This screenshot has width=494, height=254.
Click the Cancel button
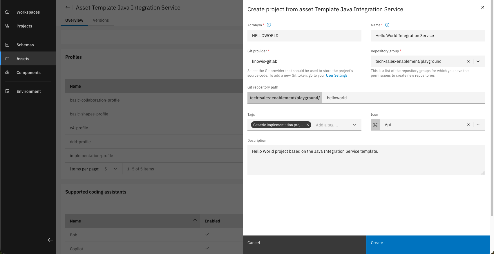pos(304,245)
